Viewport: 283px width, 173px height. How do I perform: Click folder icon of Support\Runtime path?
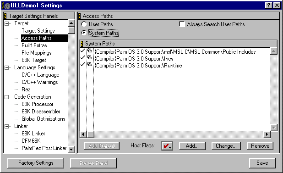[x=90, y=65]
